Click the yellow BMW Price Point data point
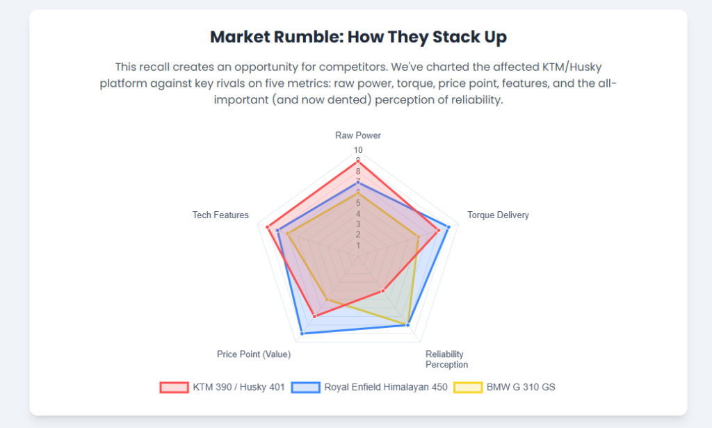This screenshot has height=428, width=712. 326,300
